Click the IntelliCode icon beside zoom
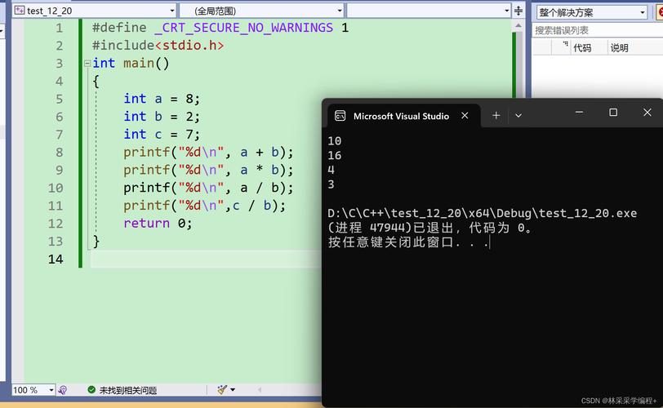This screenshot has width=663, height=408. pyautogui.click(x=63, y=390)
